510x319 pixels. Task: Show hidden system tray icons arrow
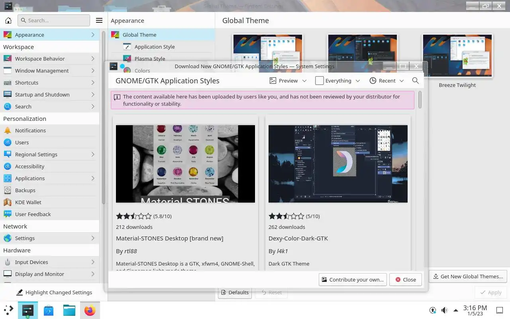coord(456,310)
